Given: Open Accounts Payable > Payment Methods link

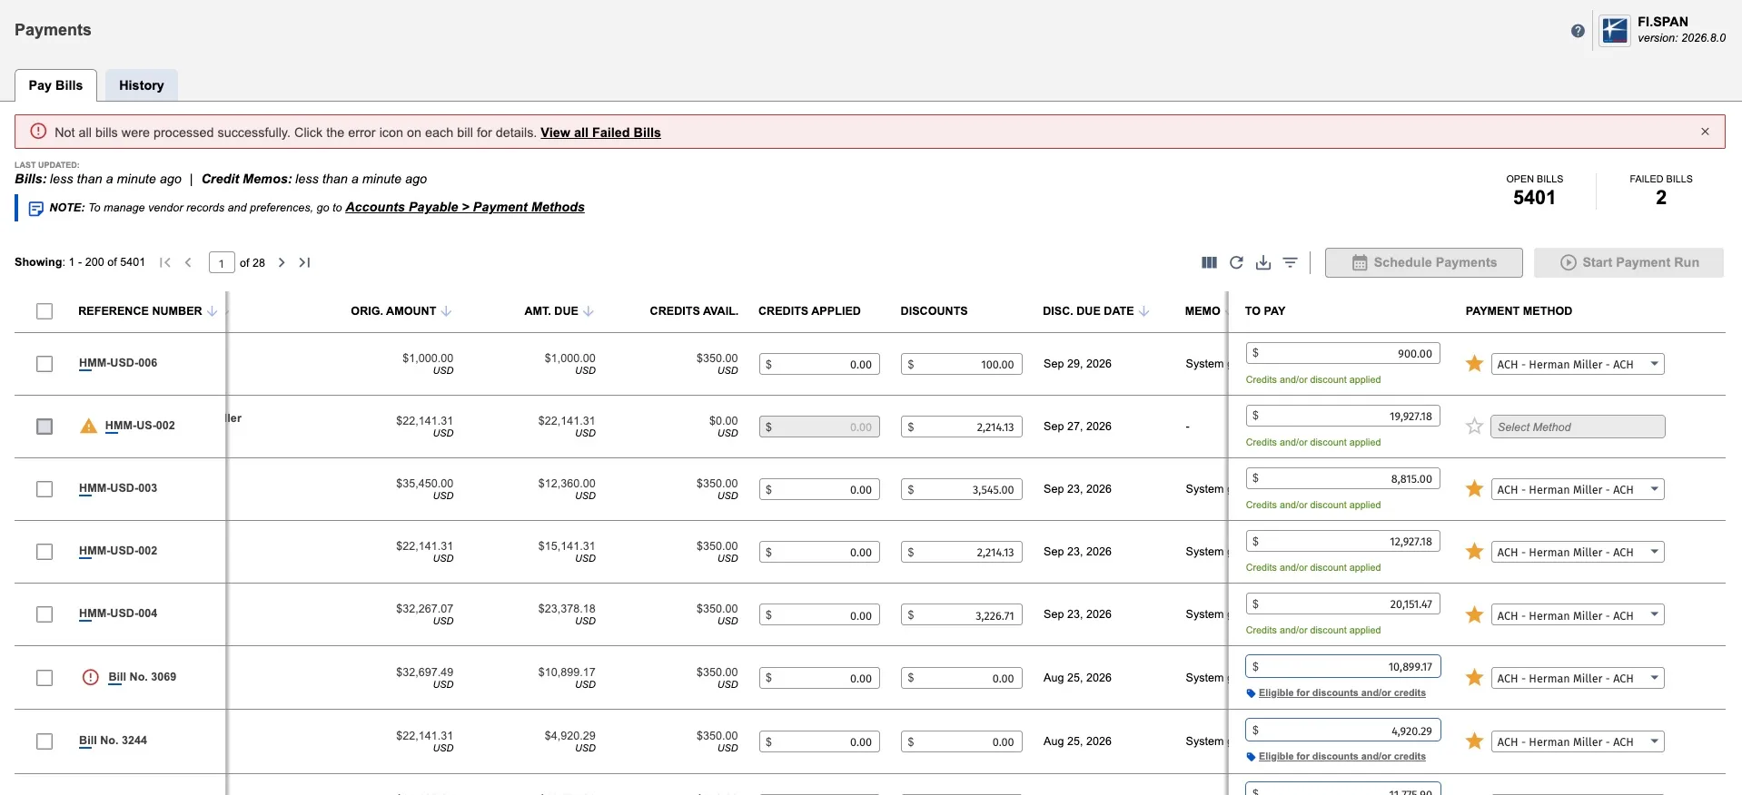Looking at the screenshot, I should click(465, 207).
